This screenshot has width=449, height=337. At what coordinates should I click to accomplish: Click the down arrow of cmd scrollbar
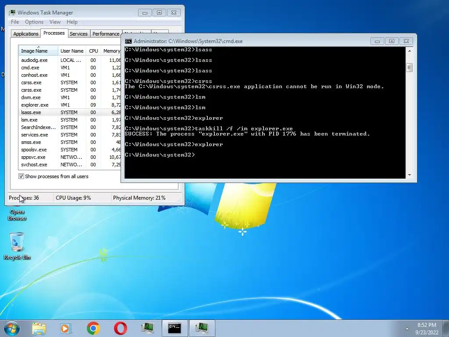click(410, 175)
